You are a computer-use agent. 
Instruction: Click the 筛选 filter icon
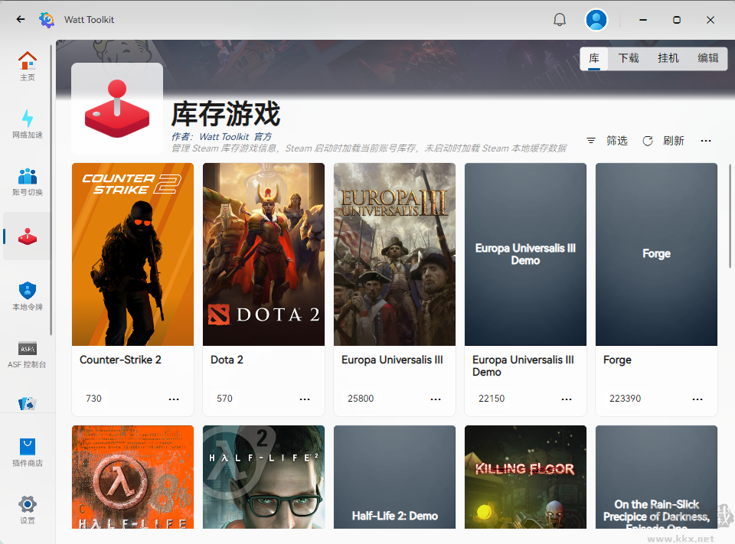591,141
